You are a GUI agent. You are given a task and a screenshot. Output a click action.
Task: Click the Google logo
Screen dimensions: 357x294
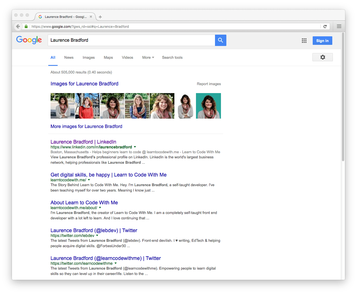pyautogui.click(x=29, y=40)
